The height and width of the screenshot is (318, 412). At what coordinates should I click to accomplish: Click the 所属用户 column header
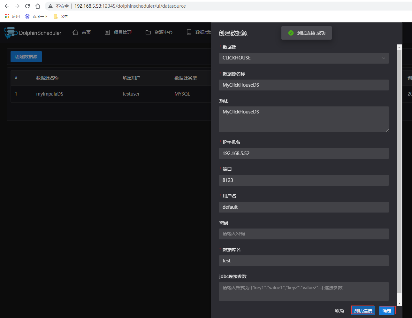pyautogui.click(x=132, y=78)
